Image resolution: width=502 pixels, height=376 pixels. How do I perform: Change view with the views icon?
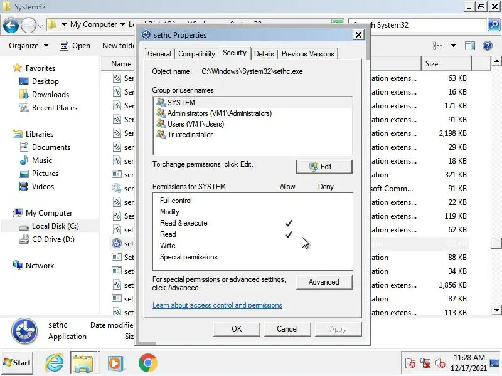[437, 46]
